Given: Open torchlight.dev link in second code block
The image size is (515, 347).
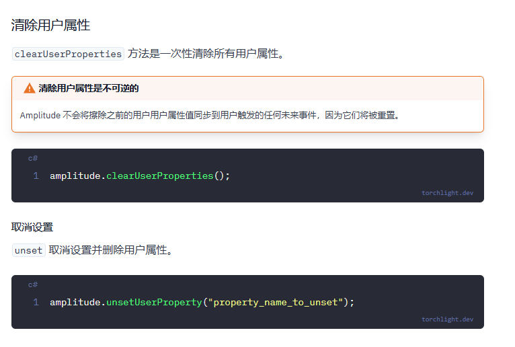Looking at the screenshot, I should (447, 319).
